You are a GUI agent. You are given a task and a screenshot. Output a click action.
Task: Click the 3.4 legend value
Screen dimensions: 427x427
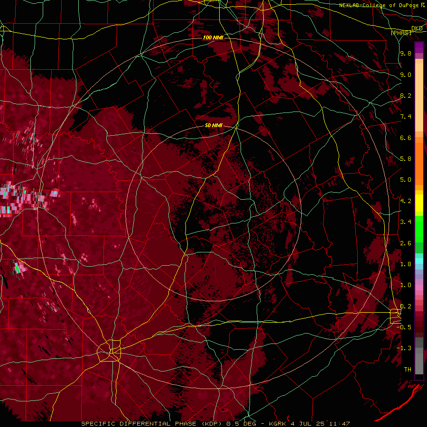pos(406,222)
